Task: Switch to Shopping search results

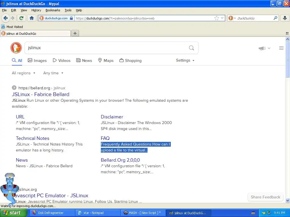Action: point(130,60)
